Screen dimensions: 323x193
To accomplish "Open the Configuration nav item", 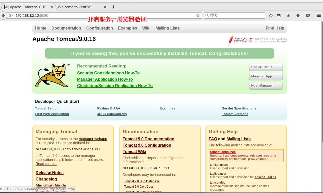I will tap(100, 28).
